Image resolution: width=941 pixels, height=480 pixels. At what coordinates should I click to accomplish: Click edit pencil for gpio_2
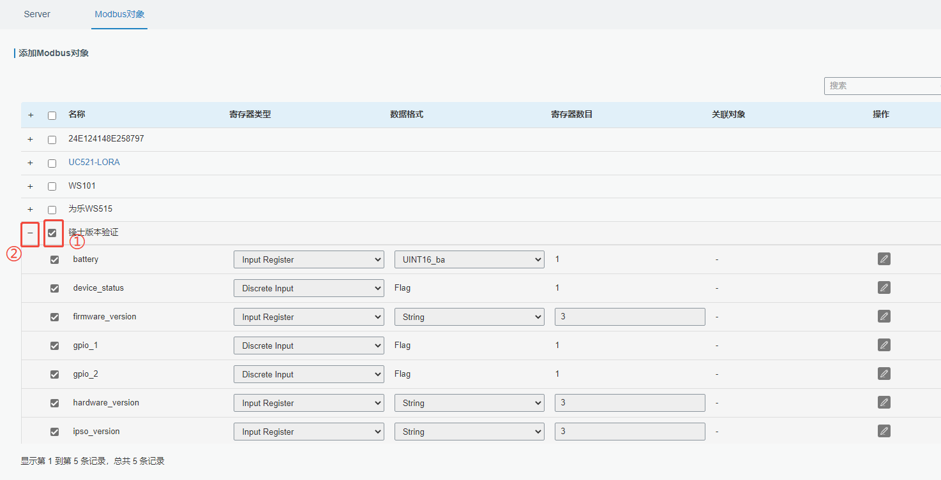884,374
